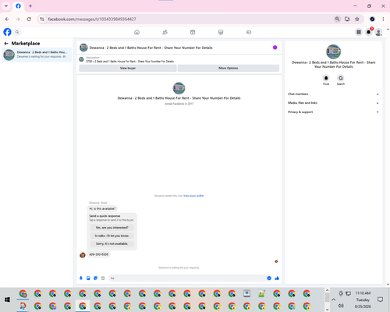Open the notifications bell with red badge
This screenshot has width=390, height=312.
pyautogui.click(x=369, y=32)
